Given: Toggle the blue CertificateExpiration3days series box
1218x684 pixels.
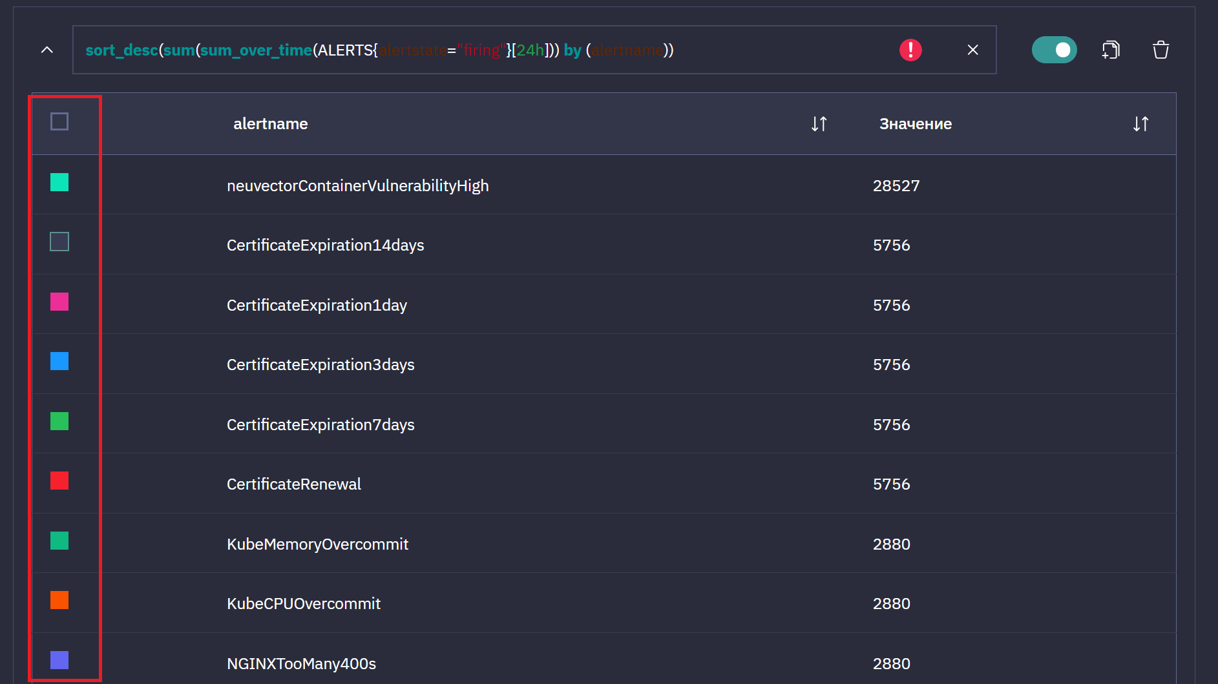Looking at the screenshot, I should 59,361.
